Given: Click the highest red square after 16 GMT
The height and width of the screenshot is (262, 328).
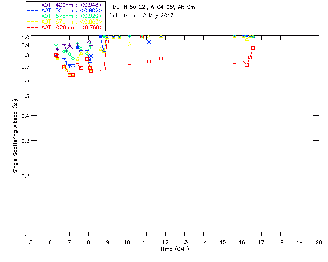Looking at the screenshot, I should [253, 48].
